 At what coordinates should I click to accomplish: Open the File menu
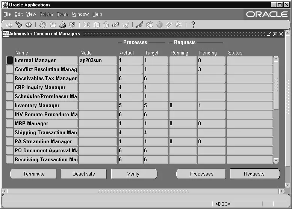point(7,14)
